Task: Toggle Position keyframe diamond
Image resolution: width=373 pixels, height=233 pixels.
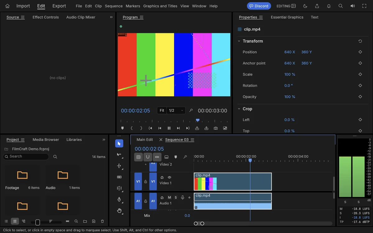Action: coord(360,52)
